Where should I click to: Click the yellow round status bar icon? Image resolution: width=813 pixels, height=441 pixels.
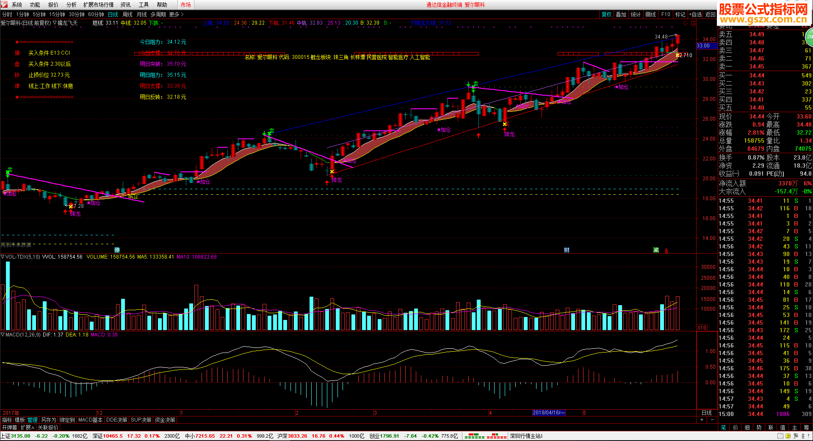point(788,436)
